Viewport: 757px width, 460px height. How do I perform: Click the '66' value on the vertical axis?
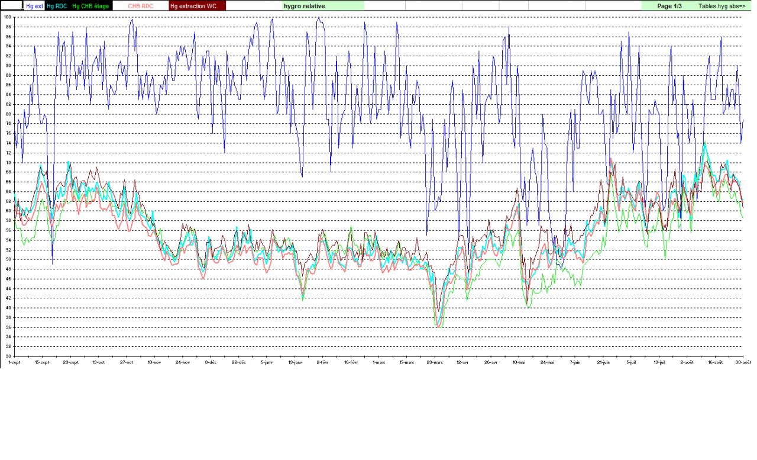click(8, 182)
